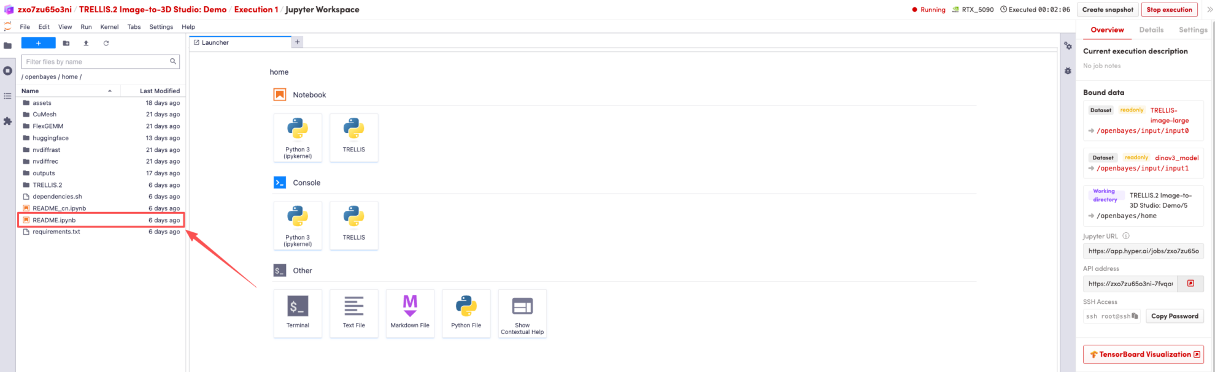Create a new folder via toolbar icon
Image resolution: width=1215 pixels, height=372 pixels.
(x=66, y=43)
